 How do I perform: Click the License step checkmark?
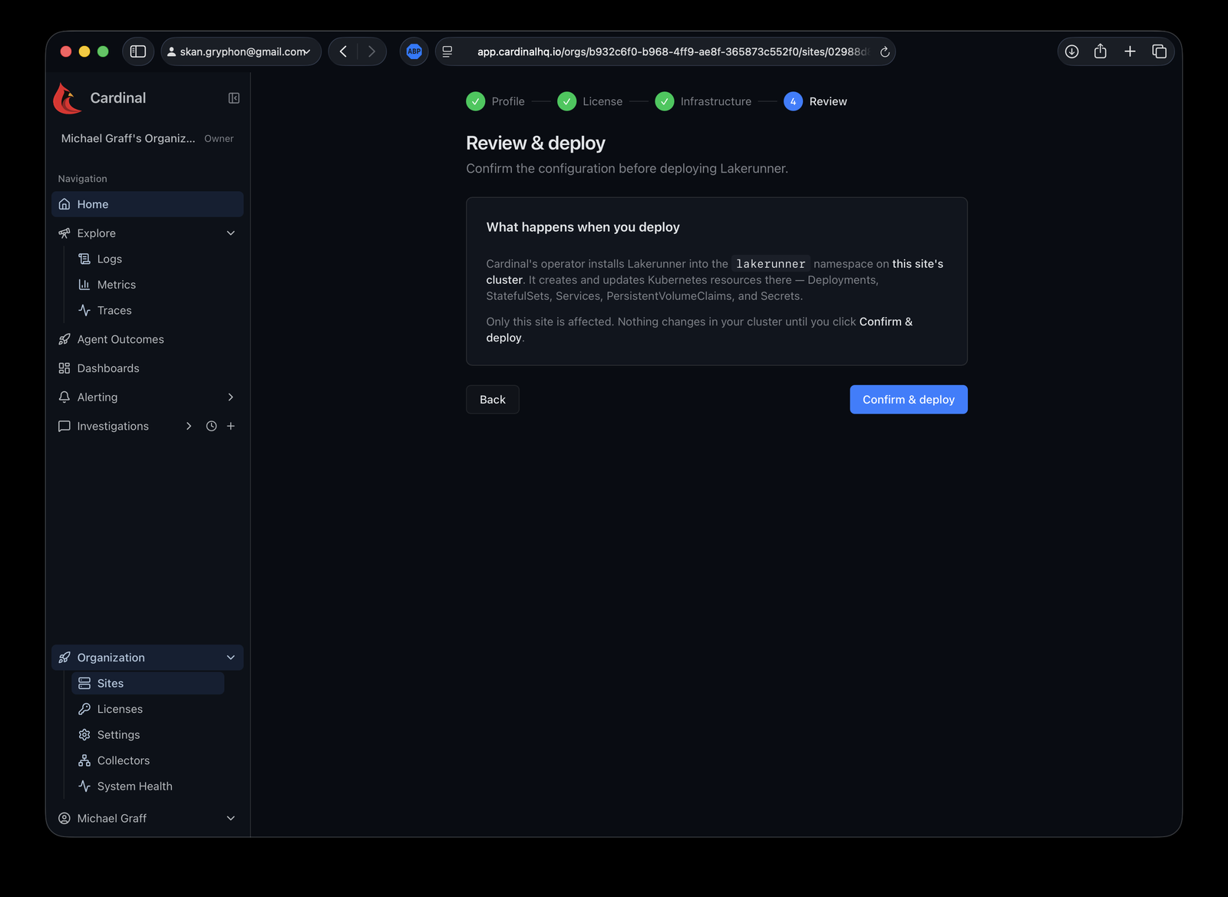pyautogui.click(x=567, y=101)
